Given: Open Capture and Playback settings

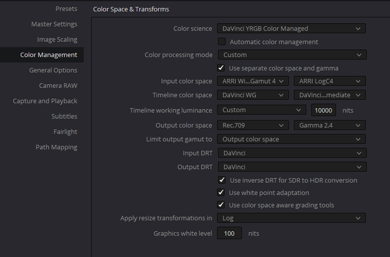Looking at the screenshot, I should (x=45, y=101).
